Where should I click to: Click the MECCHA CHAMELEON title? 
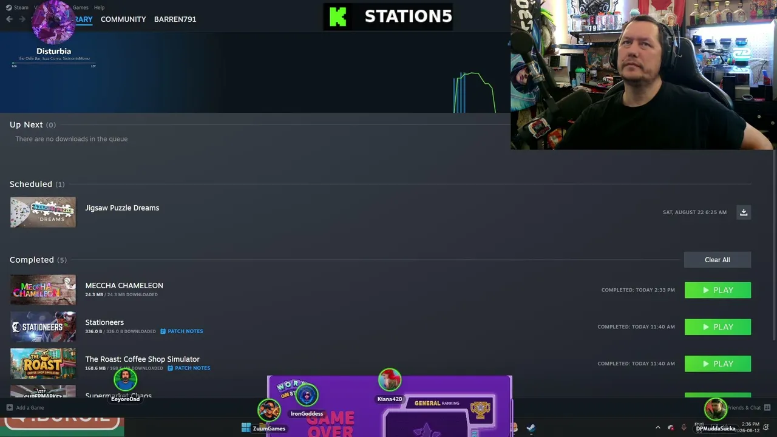124,285
